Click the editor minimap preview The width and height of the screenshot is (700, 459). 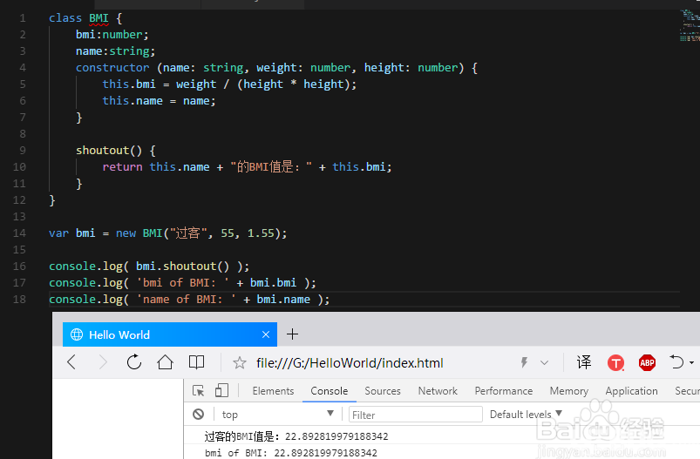[690, 26]
